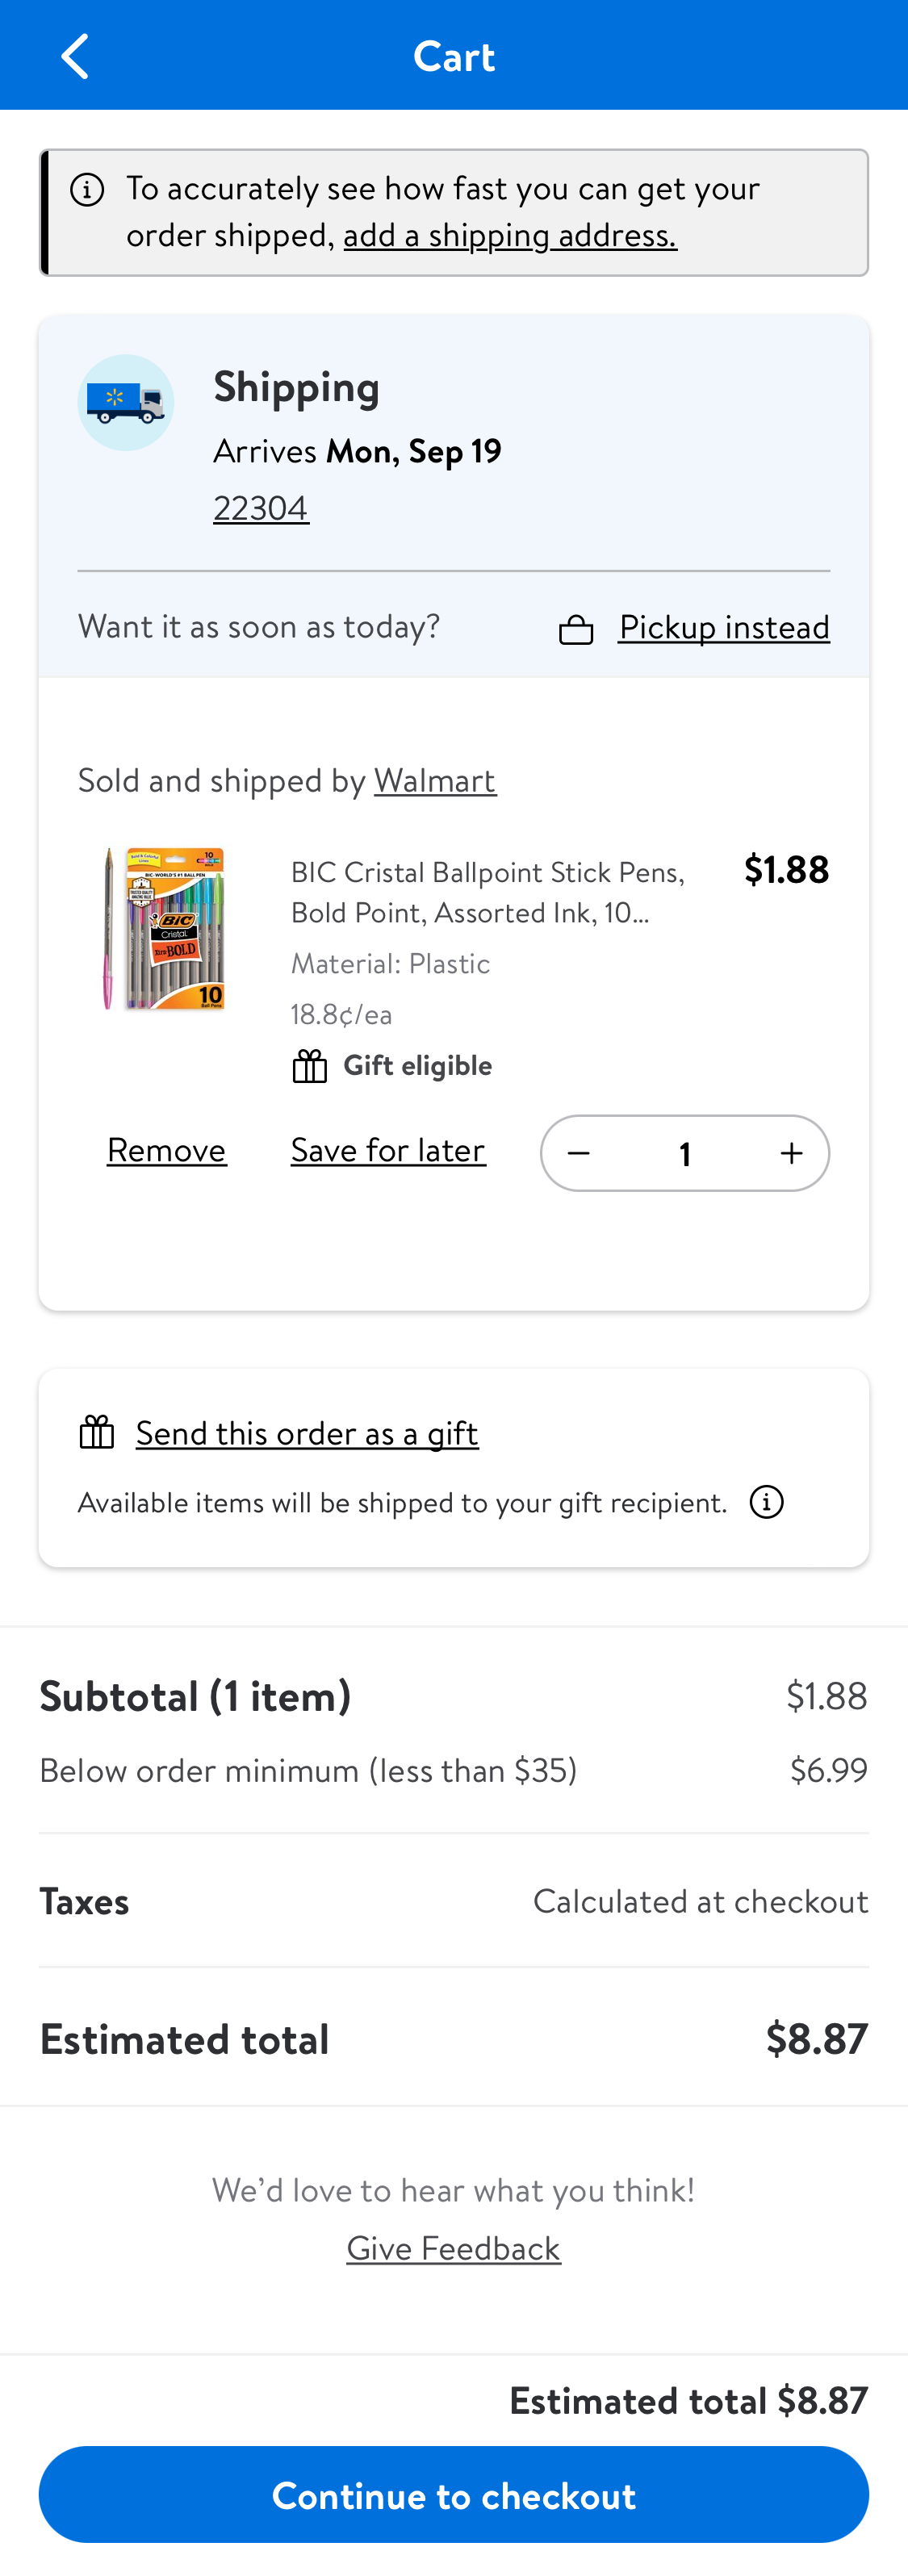This screenshot has width=908, height=2576.
Task: Decrease pen quantity with minus button
Action: coord(579,1153)
